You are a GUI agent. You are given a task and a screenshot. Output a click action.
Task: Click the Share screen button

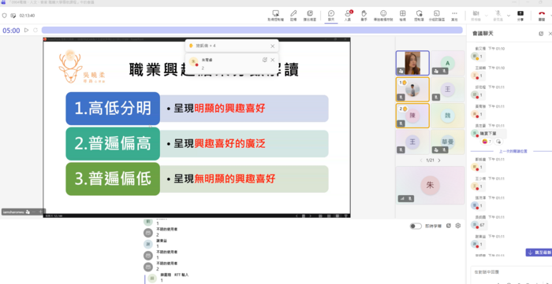[x=520, y=16]
